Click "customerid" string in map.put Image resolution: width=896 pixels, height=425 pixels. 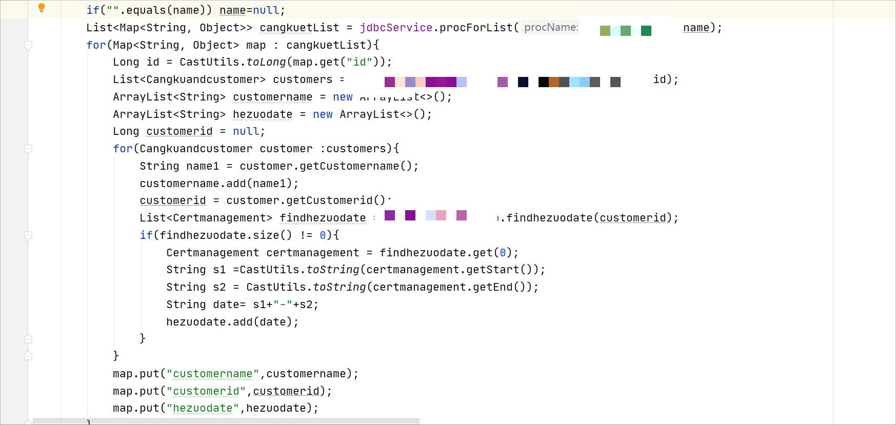(x=206, y=391)
